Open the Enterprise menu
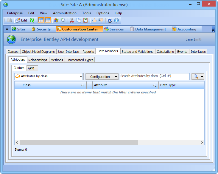This screenshot has width=218, height=174. 15,13
